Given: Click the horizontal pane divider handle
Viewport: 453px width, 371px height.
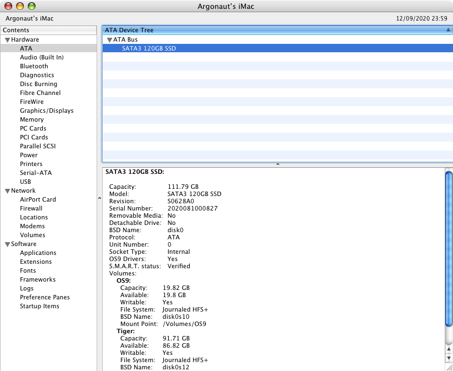Looking at the screenshot, I should click(x=278, y=164).
